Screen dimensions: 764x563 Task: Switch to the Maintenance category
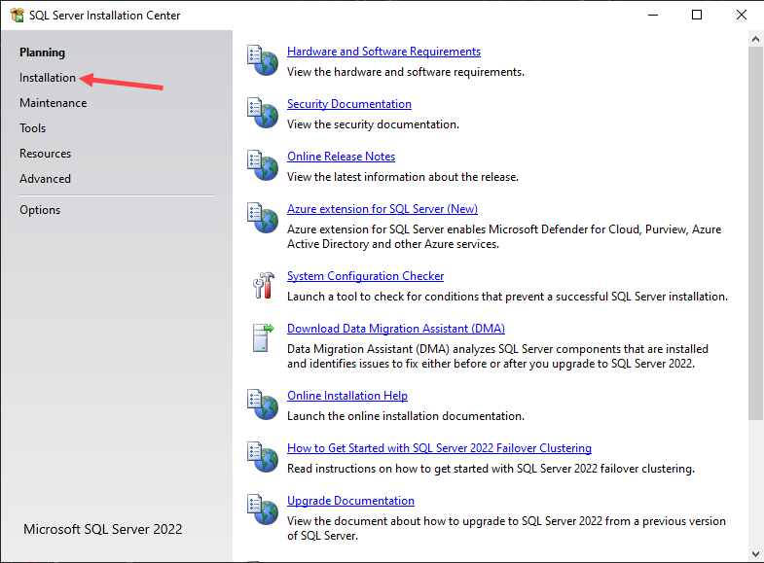(54, 103)
